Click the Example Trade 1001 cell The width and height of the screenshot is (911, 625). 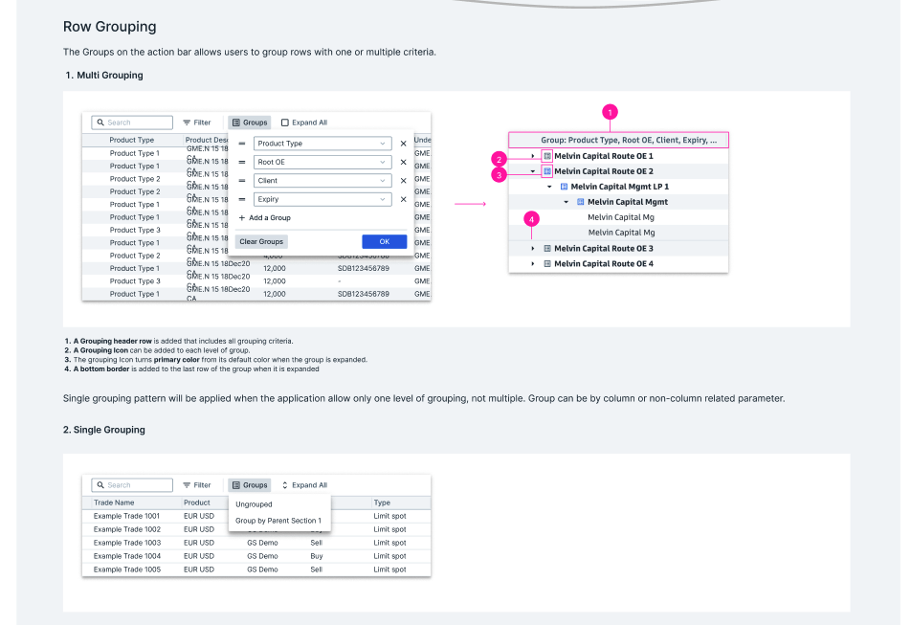click(x=126, y=516)
